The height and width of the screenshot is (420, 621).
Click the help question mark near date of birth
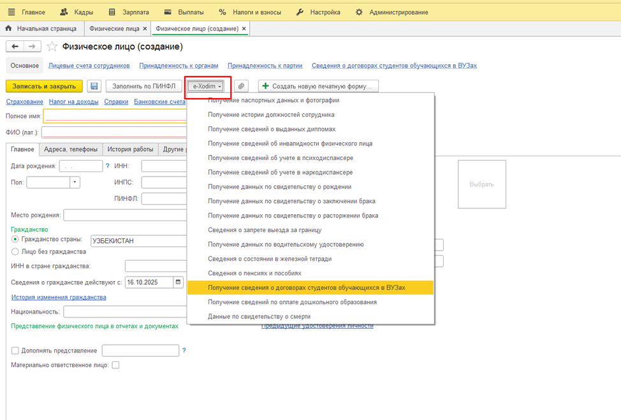tap(107, 166)
